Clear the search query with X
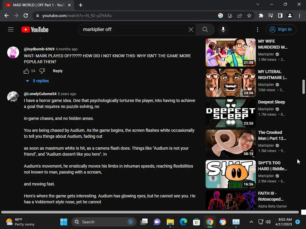The image size is (306, 229). pos(191,30)
